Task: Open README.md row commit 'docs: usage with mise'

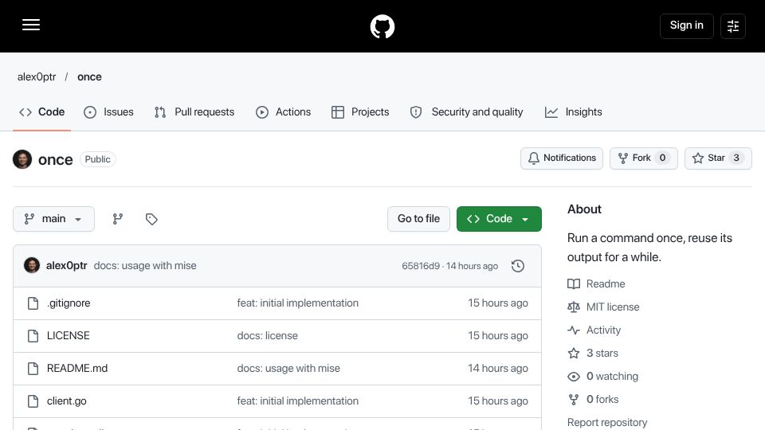Action: coord(288,369)
